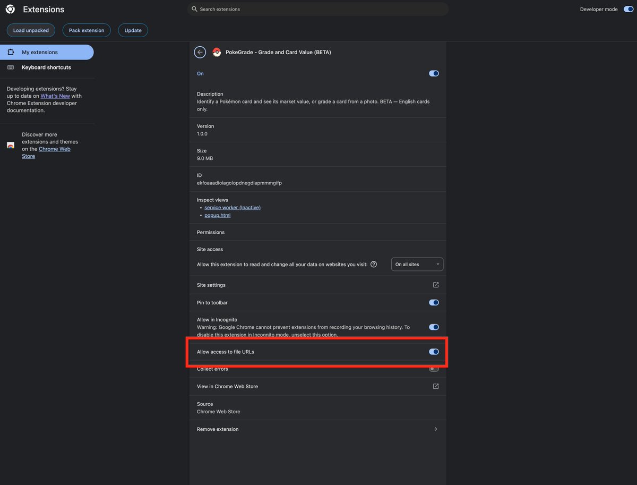Click the Extensions page heading
The width and height of the screenshot is (637, 485).
pyautogui.click(x=44, y=9)
